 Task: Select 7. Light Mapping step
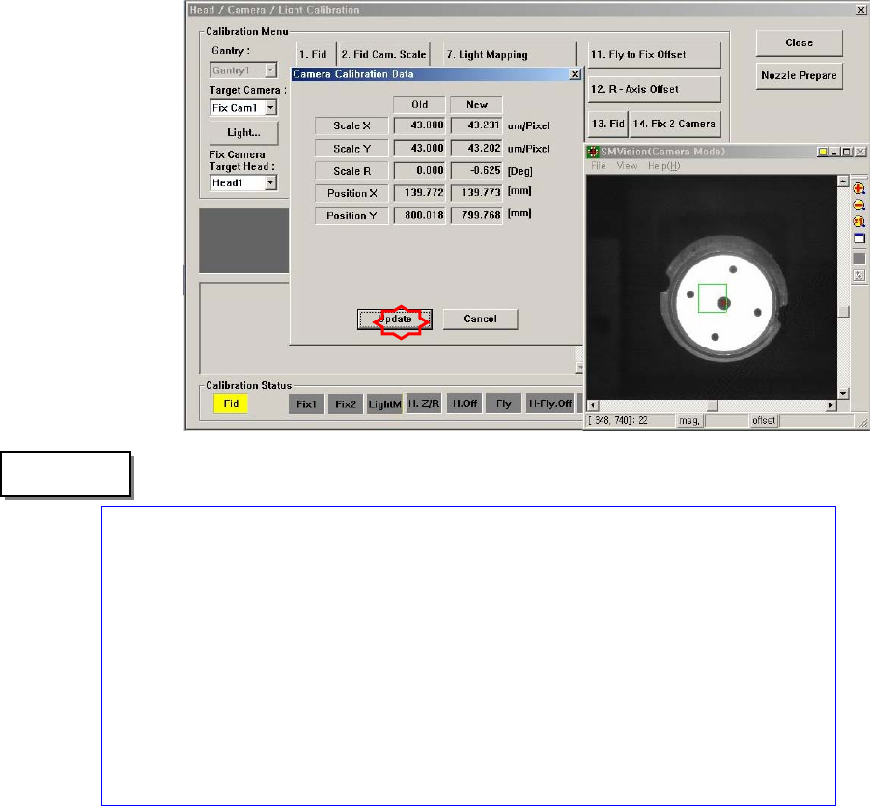coord(509,54)
